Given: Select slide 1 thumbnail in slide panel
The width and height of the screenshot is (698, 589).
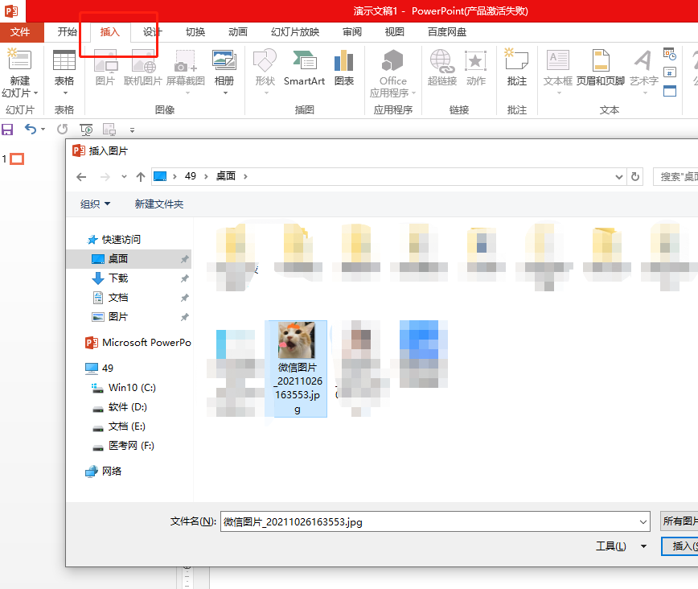Looking at the screenshot, I should [x=17, y=159].
